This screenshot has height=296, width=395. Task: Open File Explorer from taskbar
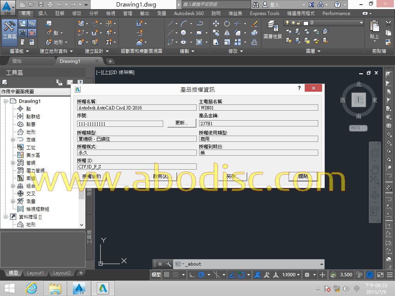(x=55, y=288)
